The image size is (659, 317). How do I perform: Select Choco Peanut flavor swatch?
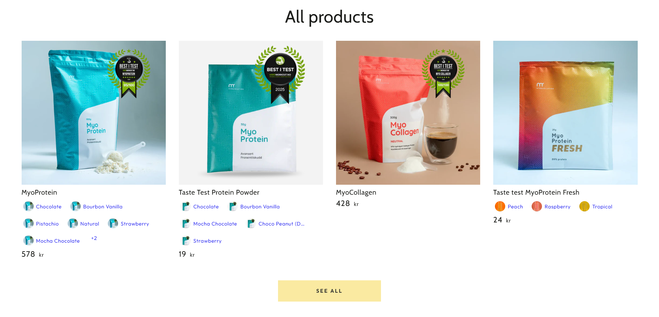tap(251, 223)
